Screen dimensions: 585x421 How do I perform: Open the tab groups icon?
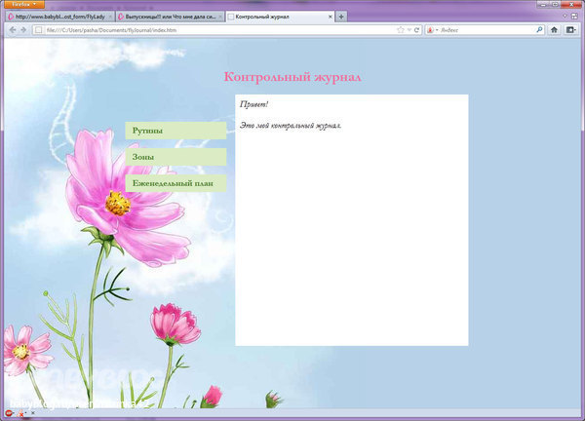574,17
